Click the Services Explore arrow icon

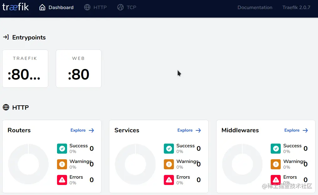[198, 130]
